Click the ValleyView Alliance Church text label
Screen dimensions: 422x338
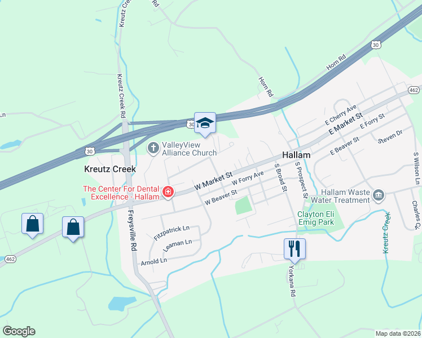coord(189,149)
